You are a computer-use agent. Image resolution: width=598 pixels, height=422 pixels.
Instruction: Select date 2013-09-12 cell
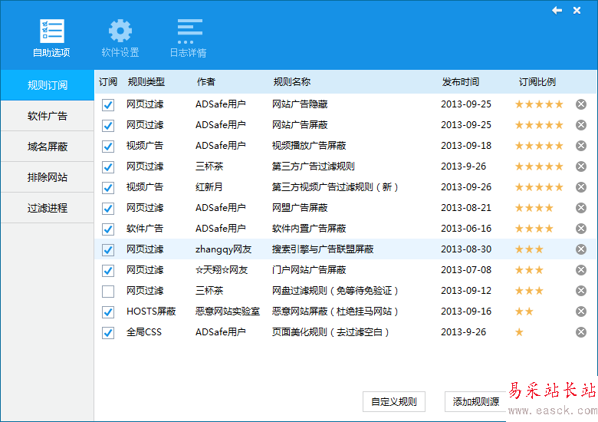pos(466,291)
